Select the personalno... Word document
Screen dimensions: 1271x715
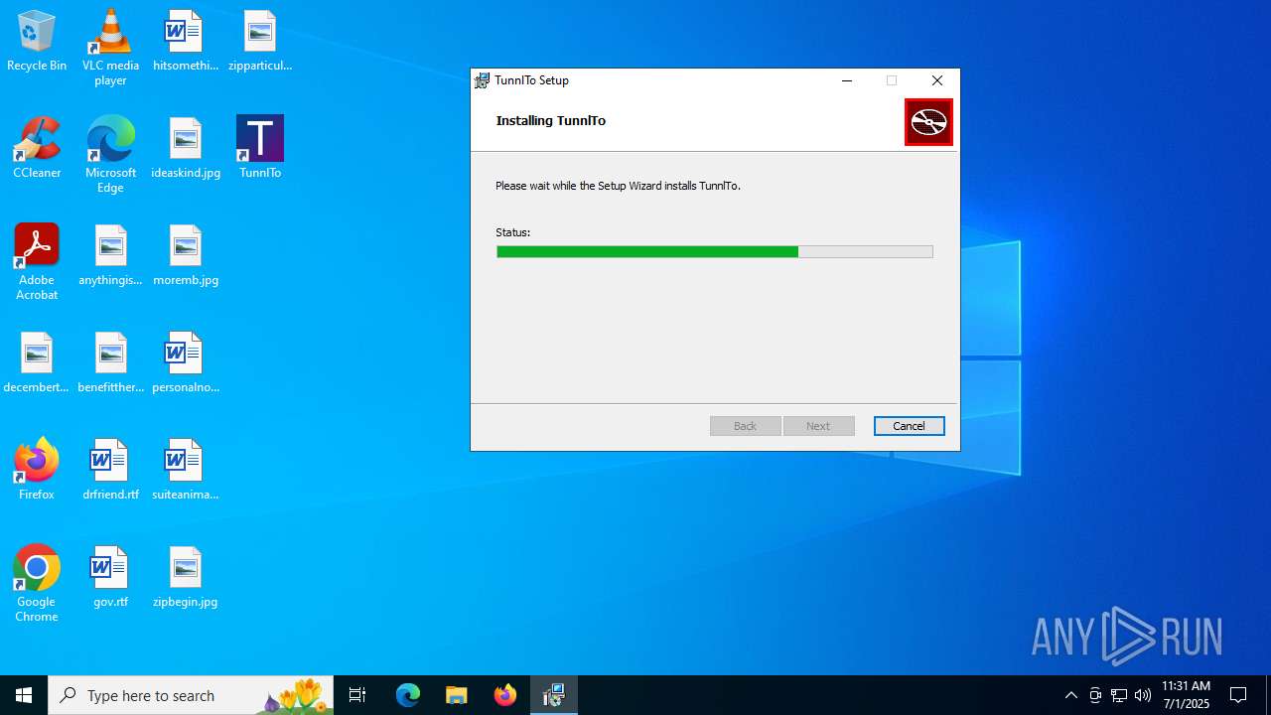[185, 362]
